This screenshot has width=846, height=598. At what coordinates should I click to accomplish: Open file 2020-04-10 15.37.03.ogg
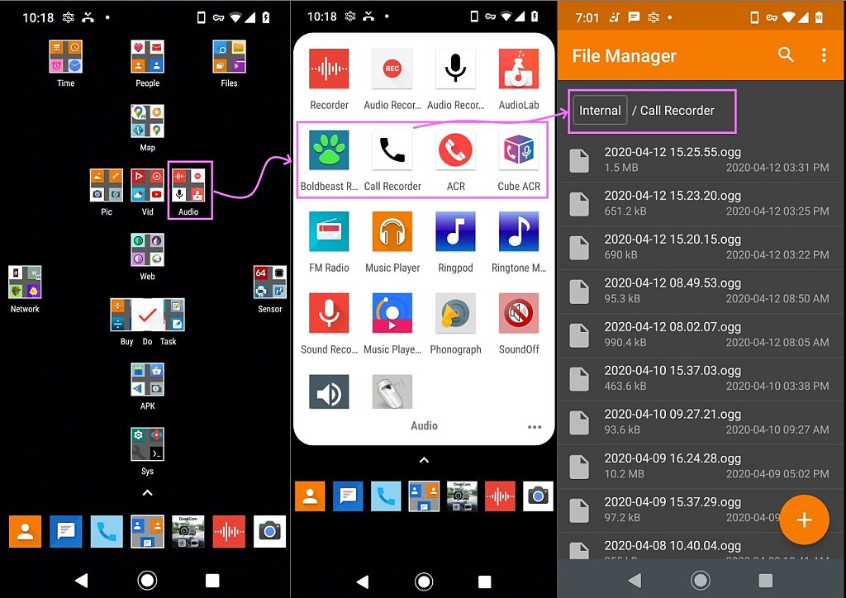[x=701, y=378]
